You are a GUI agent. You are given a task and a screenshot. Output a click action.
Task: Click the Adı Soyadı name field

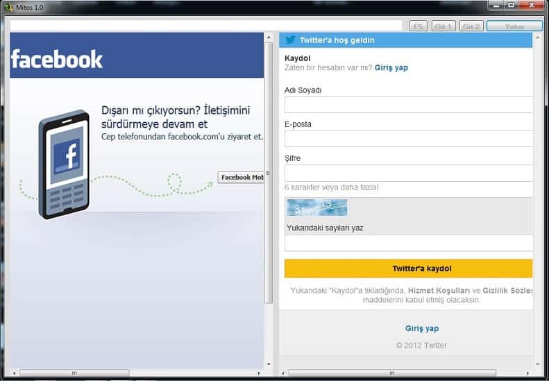point(408,105)
